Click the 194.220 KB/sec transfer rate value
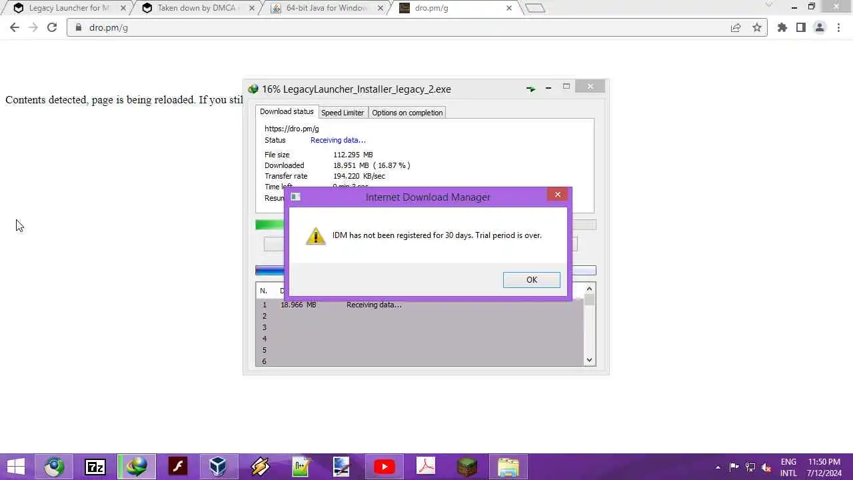Image resolution: width=853 pixels, height=480 pixels. click(359, 176)
